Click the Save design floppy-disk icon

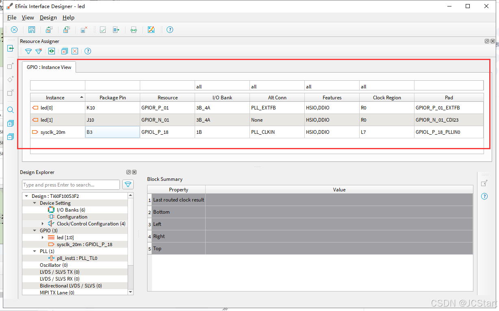32,30
